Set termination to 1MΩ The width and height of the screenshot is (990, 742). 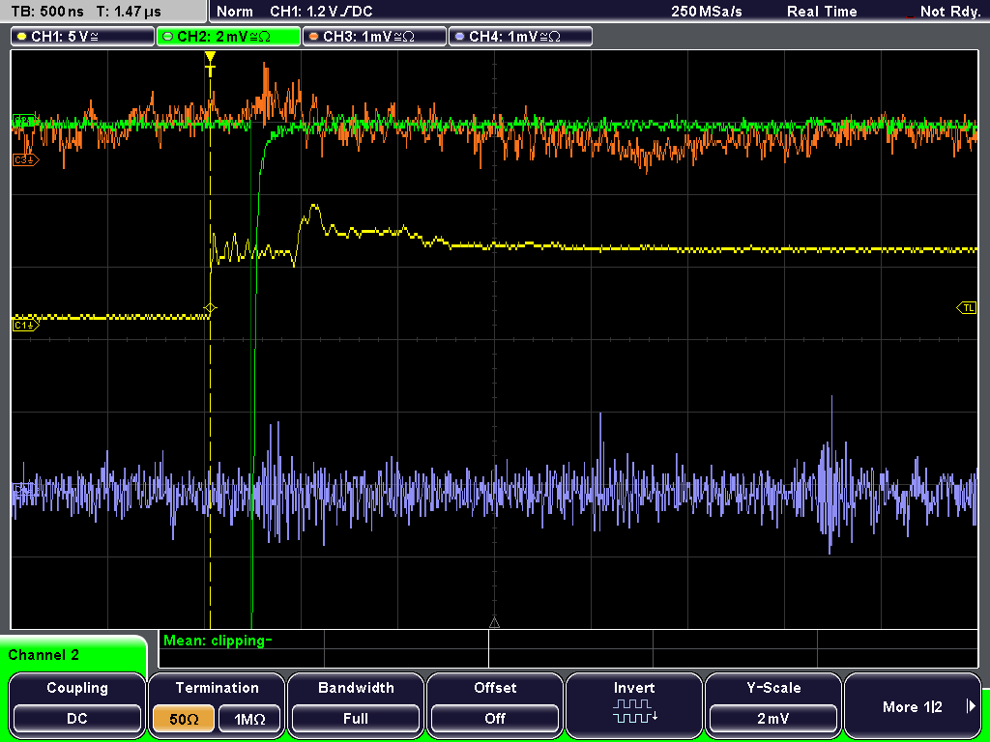(x=249, y=719)
